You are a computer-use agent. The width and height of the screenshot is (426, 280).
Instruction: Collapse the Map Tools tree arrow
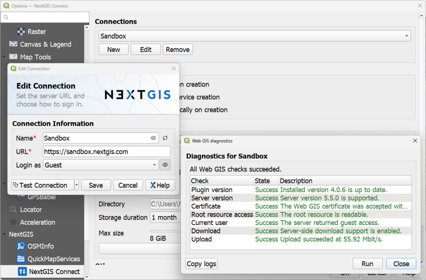point(4,57)
